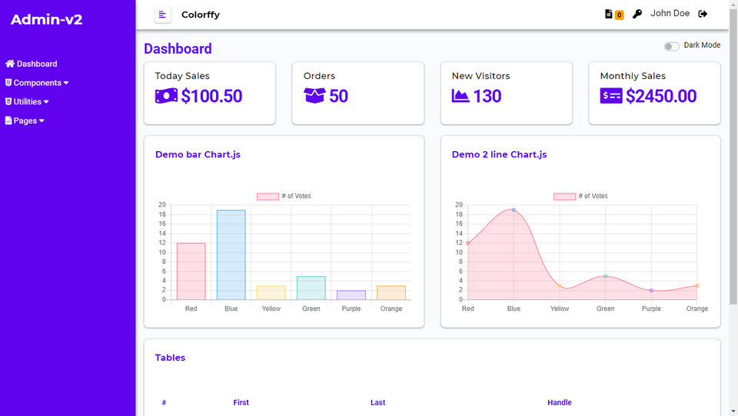Click the "Dashboard" page title heading
Screen dimensions: 738x416
(178, 48)
